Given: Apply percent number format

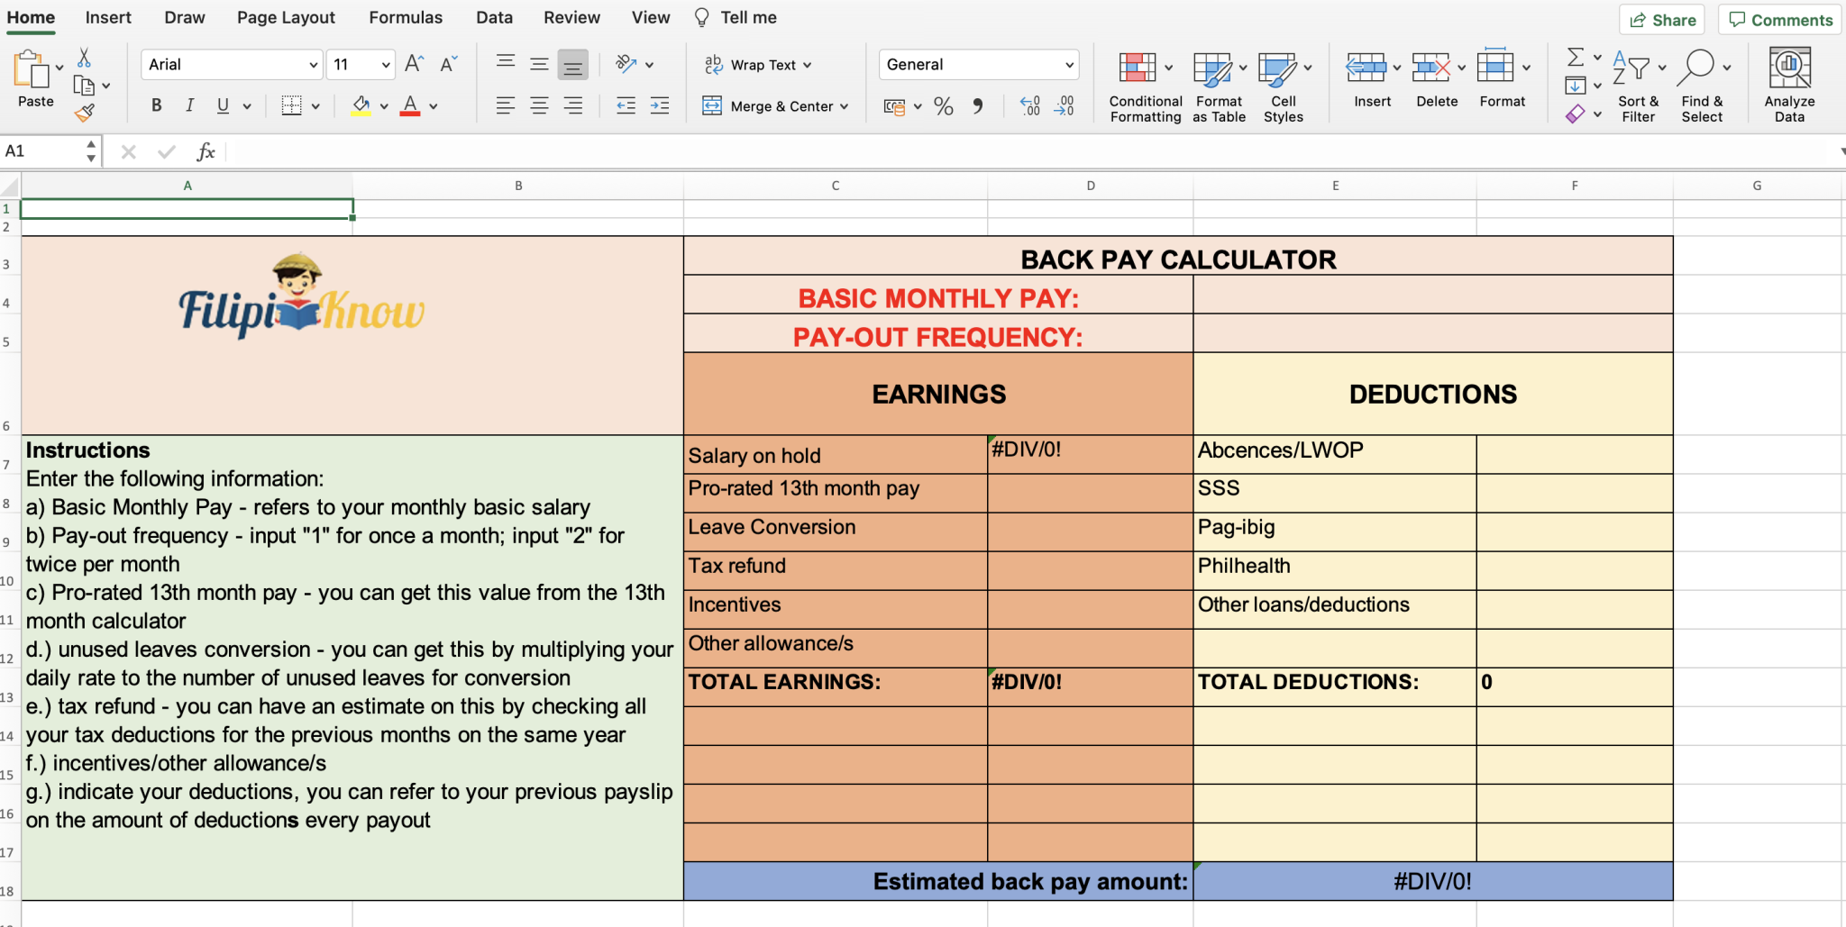Looking at the screenshot, I should (943, 106).
